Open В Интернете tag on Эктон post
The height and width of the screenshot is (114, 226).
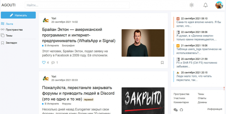tap(52, 45)
